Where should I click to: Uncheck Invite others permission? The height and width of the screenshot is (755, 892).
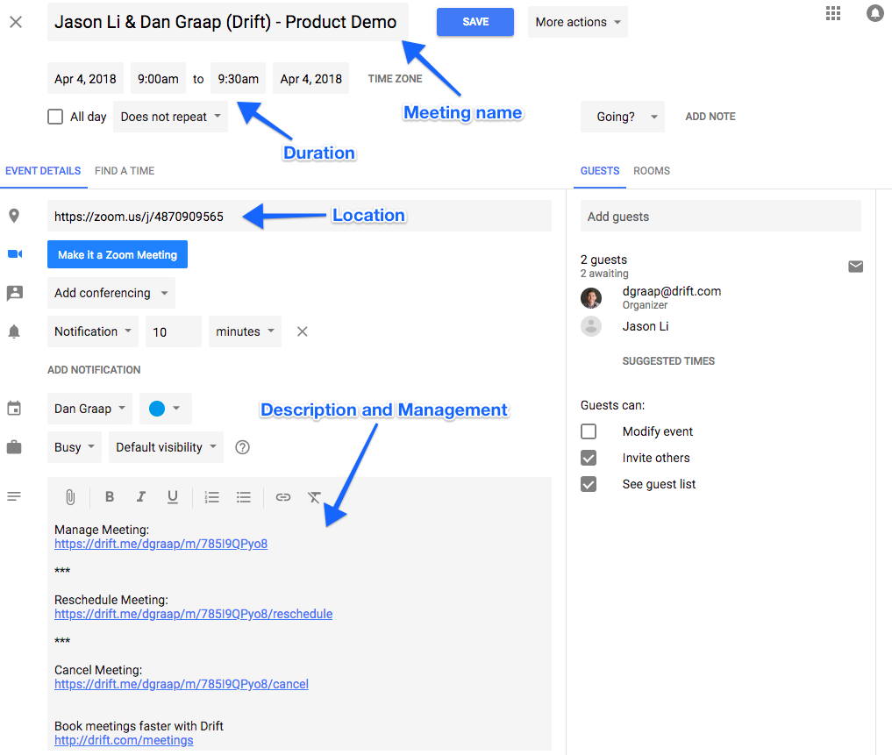(x=589, y=458)
